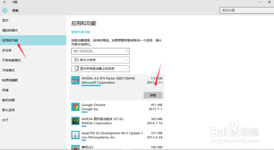This screenshot has width=274, height=150.
Task: Click the Java size value 331 MB
Action: click(156, 133)
